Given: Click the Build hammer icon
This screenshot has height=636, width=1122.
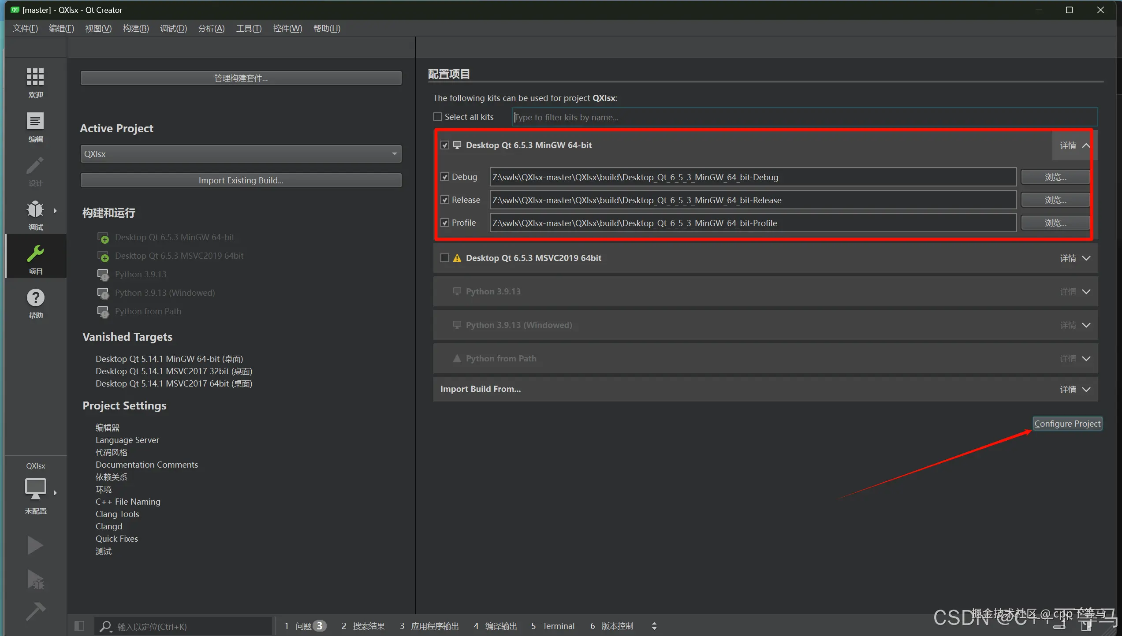Looking at the screenshot, I should pos(35,611).
